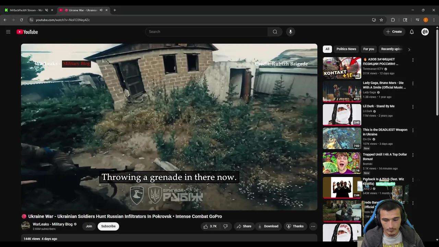The height and width of the screenshot is (247, 439).
Task: Focus the YouTube search field
Action: click(x=206, y=32)
